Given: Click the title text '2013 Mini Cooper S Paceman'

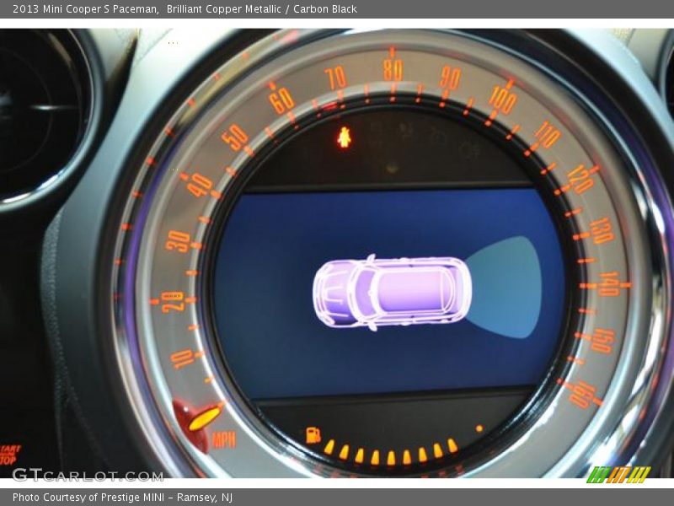Looking at the screenshot, I should tap(85, 9).
